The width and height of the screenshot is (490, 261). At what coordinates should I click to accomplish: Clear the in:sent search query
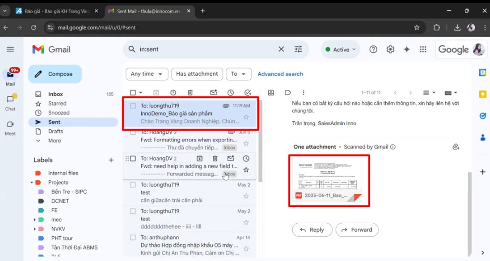tap(281, 49)
